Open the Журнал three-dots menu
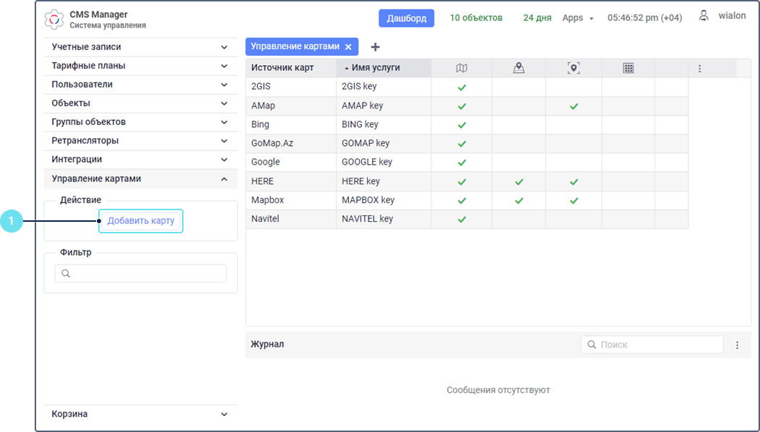The width and height of the screenshot is (760, 432). (x=737, y=345)
